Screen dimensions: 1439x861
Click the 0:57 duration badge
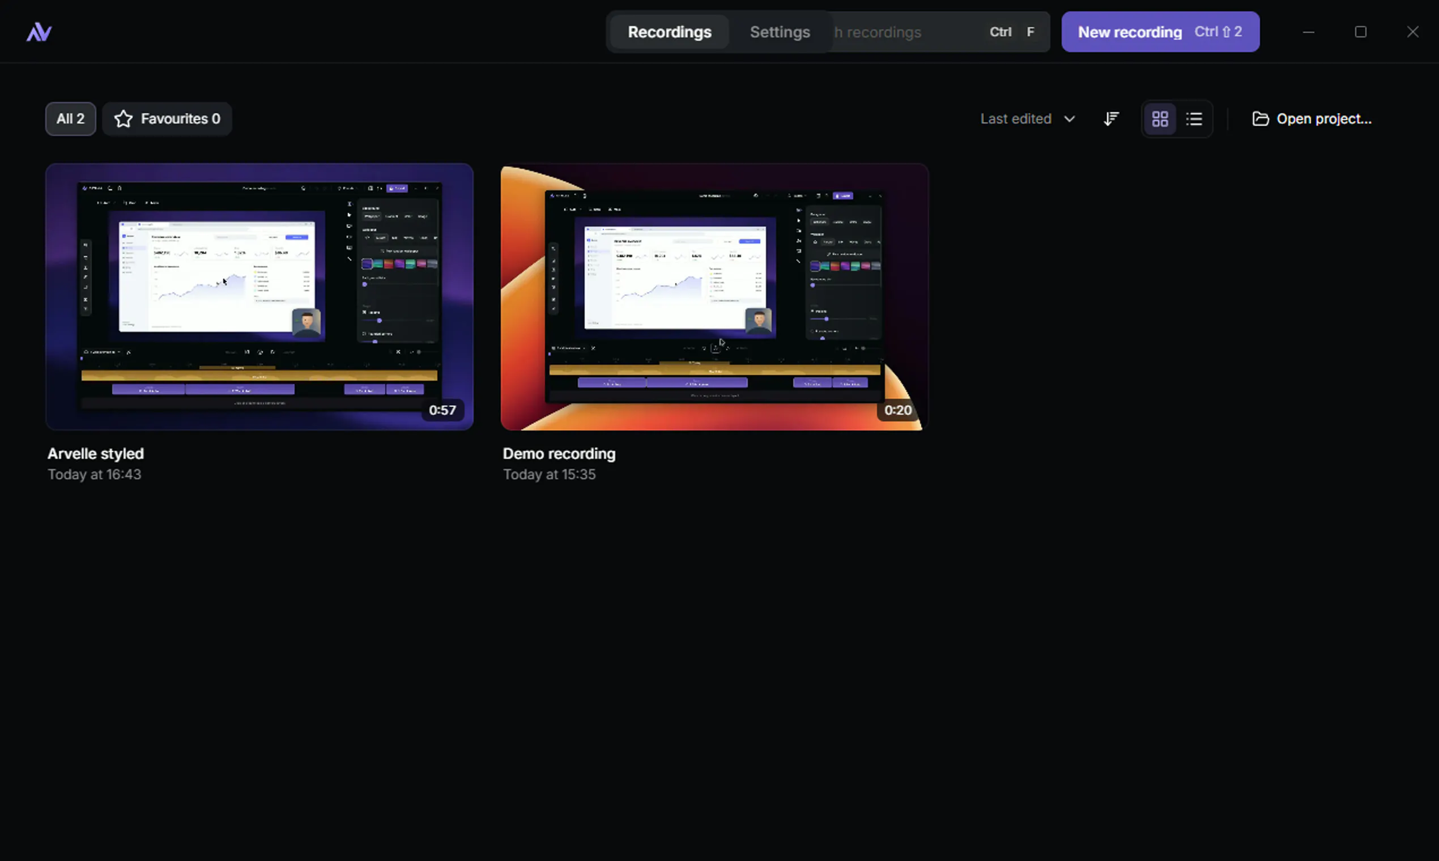tap(442, 410)
